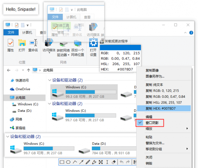The image size is (198, 168).
Task: Select 此电脑 in the navigation pane
Action: (24, 98)
